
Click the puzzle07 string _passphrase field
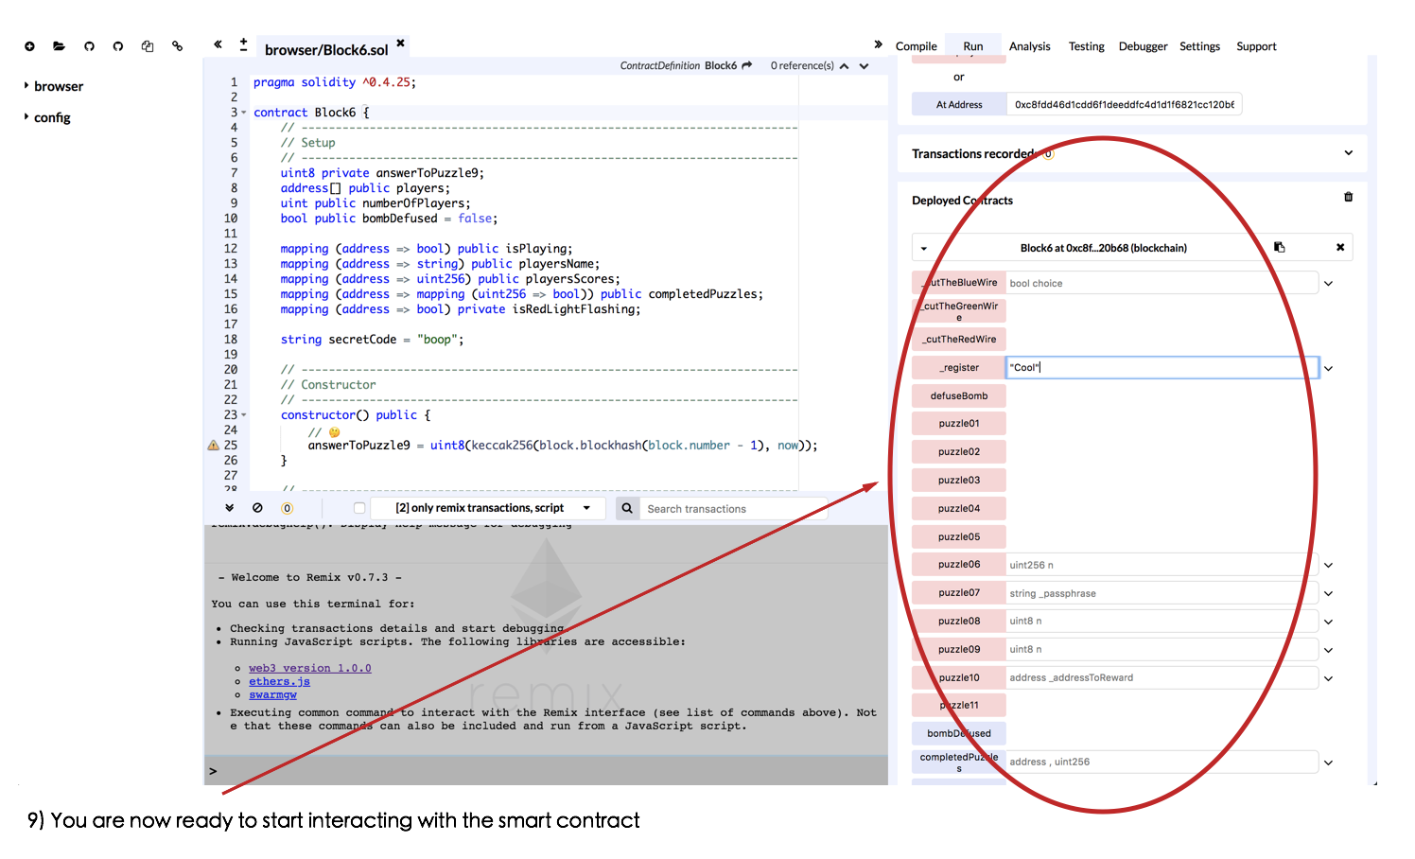tap(1162, 593)
